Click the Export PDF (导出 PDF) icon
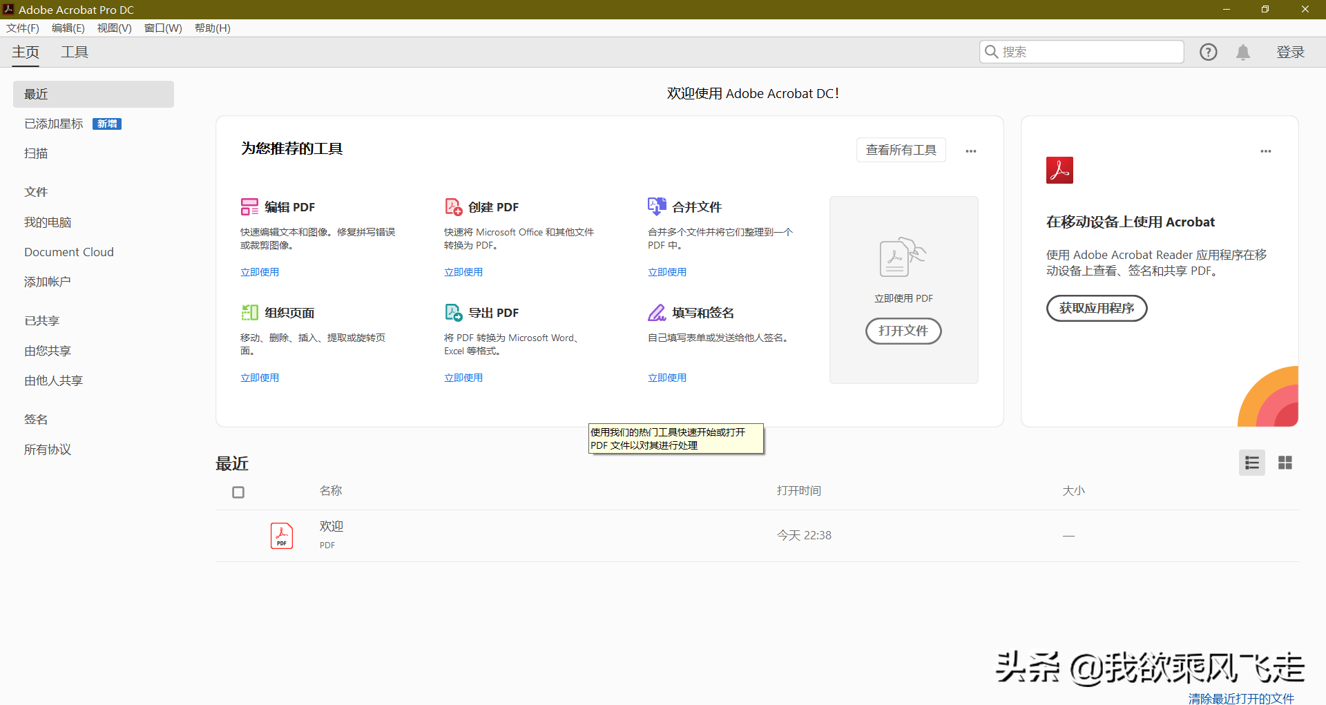The height and width of the screenshot is (705, 1326). [454, 313]
